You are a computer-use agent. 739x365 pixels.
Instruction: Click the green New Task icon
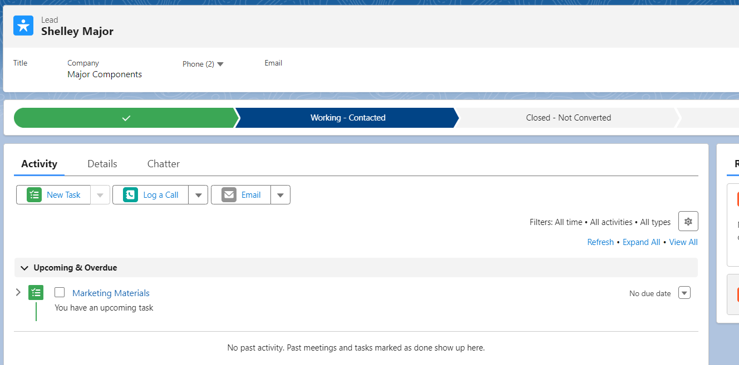(x=35, y=195)
